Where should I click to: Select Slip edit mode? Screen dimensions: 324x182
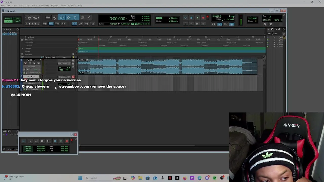tap(8, 21)
